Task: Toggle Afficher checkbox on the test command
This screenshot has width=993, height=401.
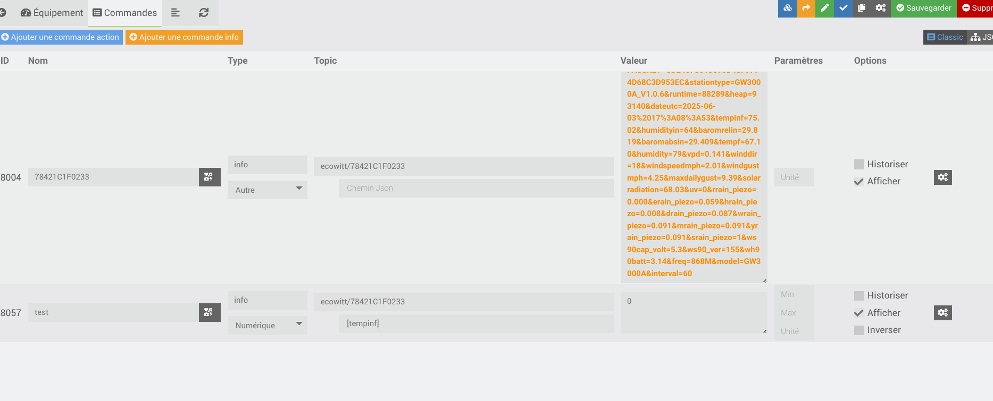Action: pyautogui.click(x=859, y=313)
